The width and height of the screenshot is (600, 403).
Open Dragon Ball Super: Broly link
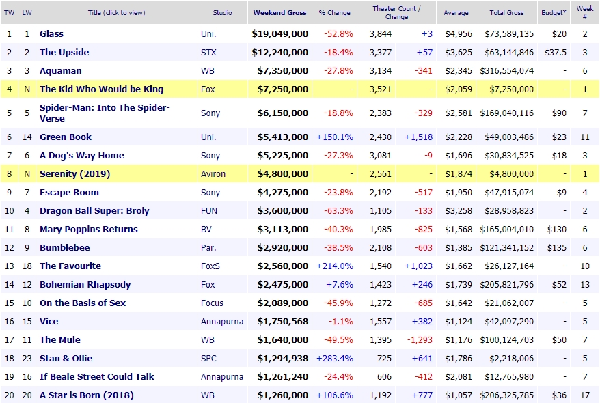tap(94, 210)
